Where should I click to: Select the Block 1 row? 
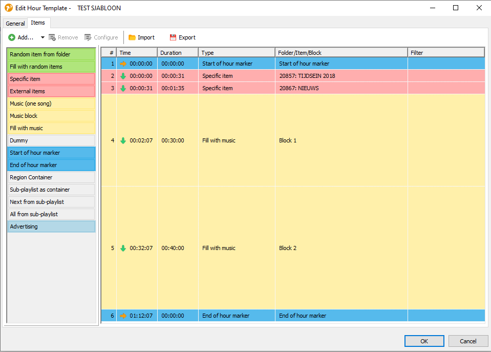[293, 140]
